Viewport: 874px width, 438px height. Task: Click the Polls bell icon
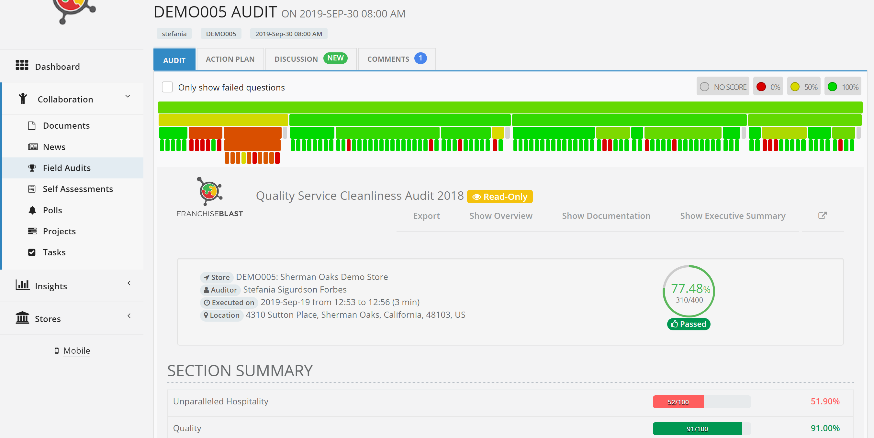(x=32, y=210)
